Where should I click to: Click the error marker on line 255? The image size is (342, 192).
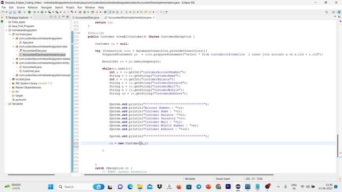click(73, 143)
